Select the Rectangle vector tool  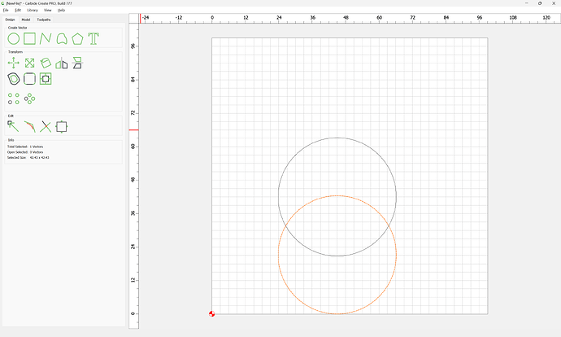coord(30,39)
